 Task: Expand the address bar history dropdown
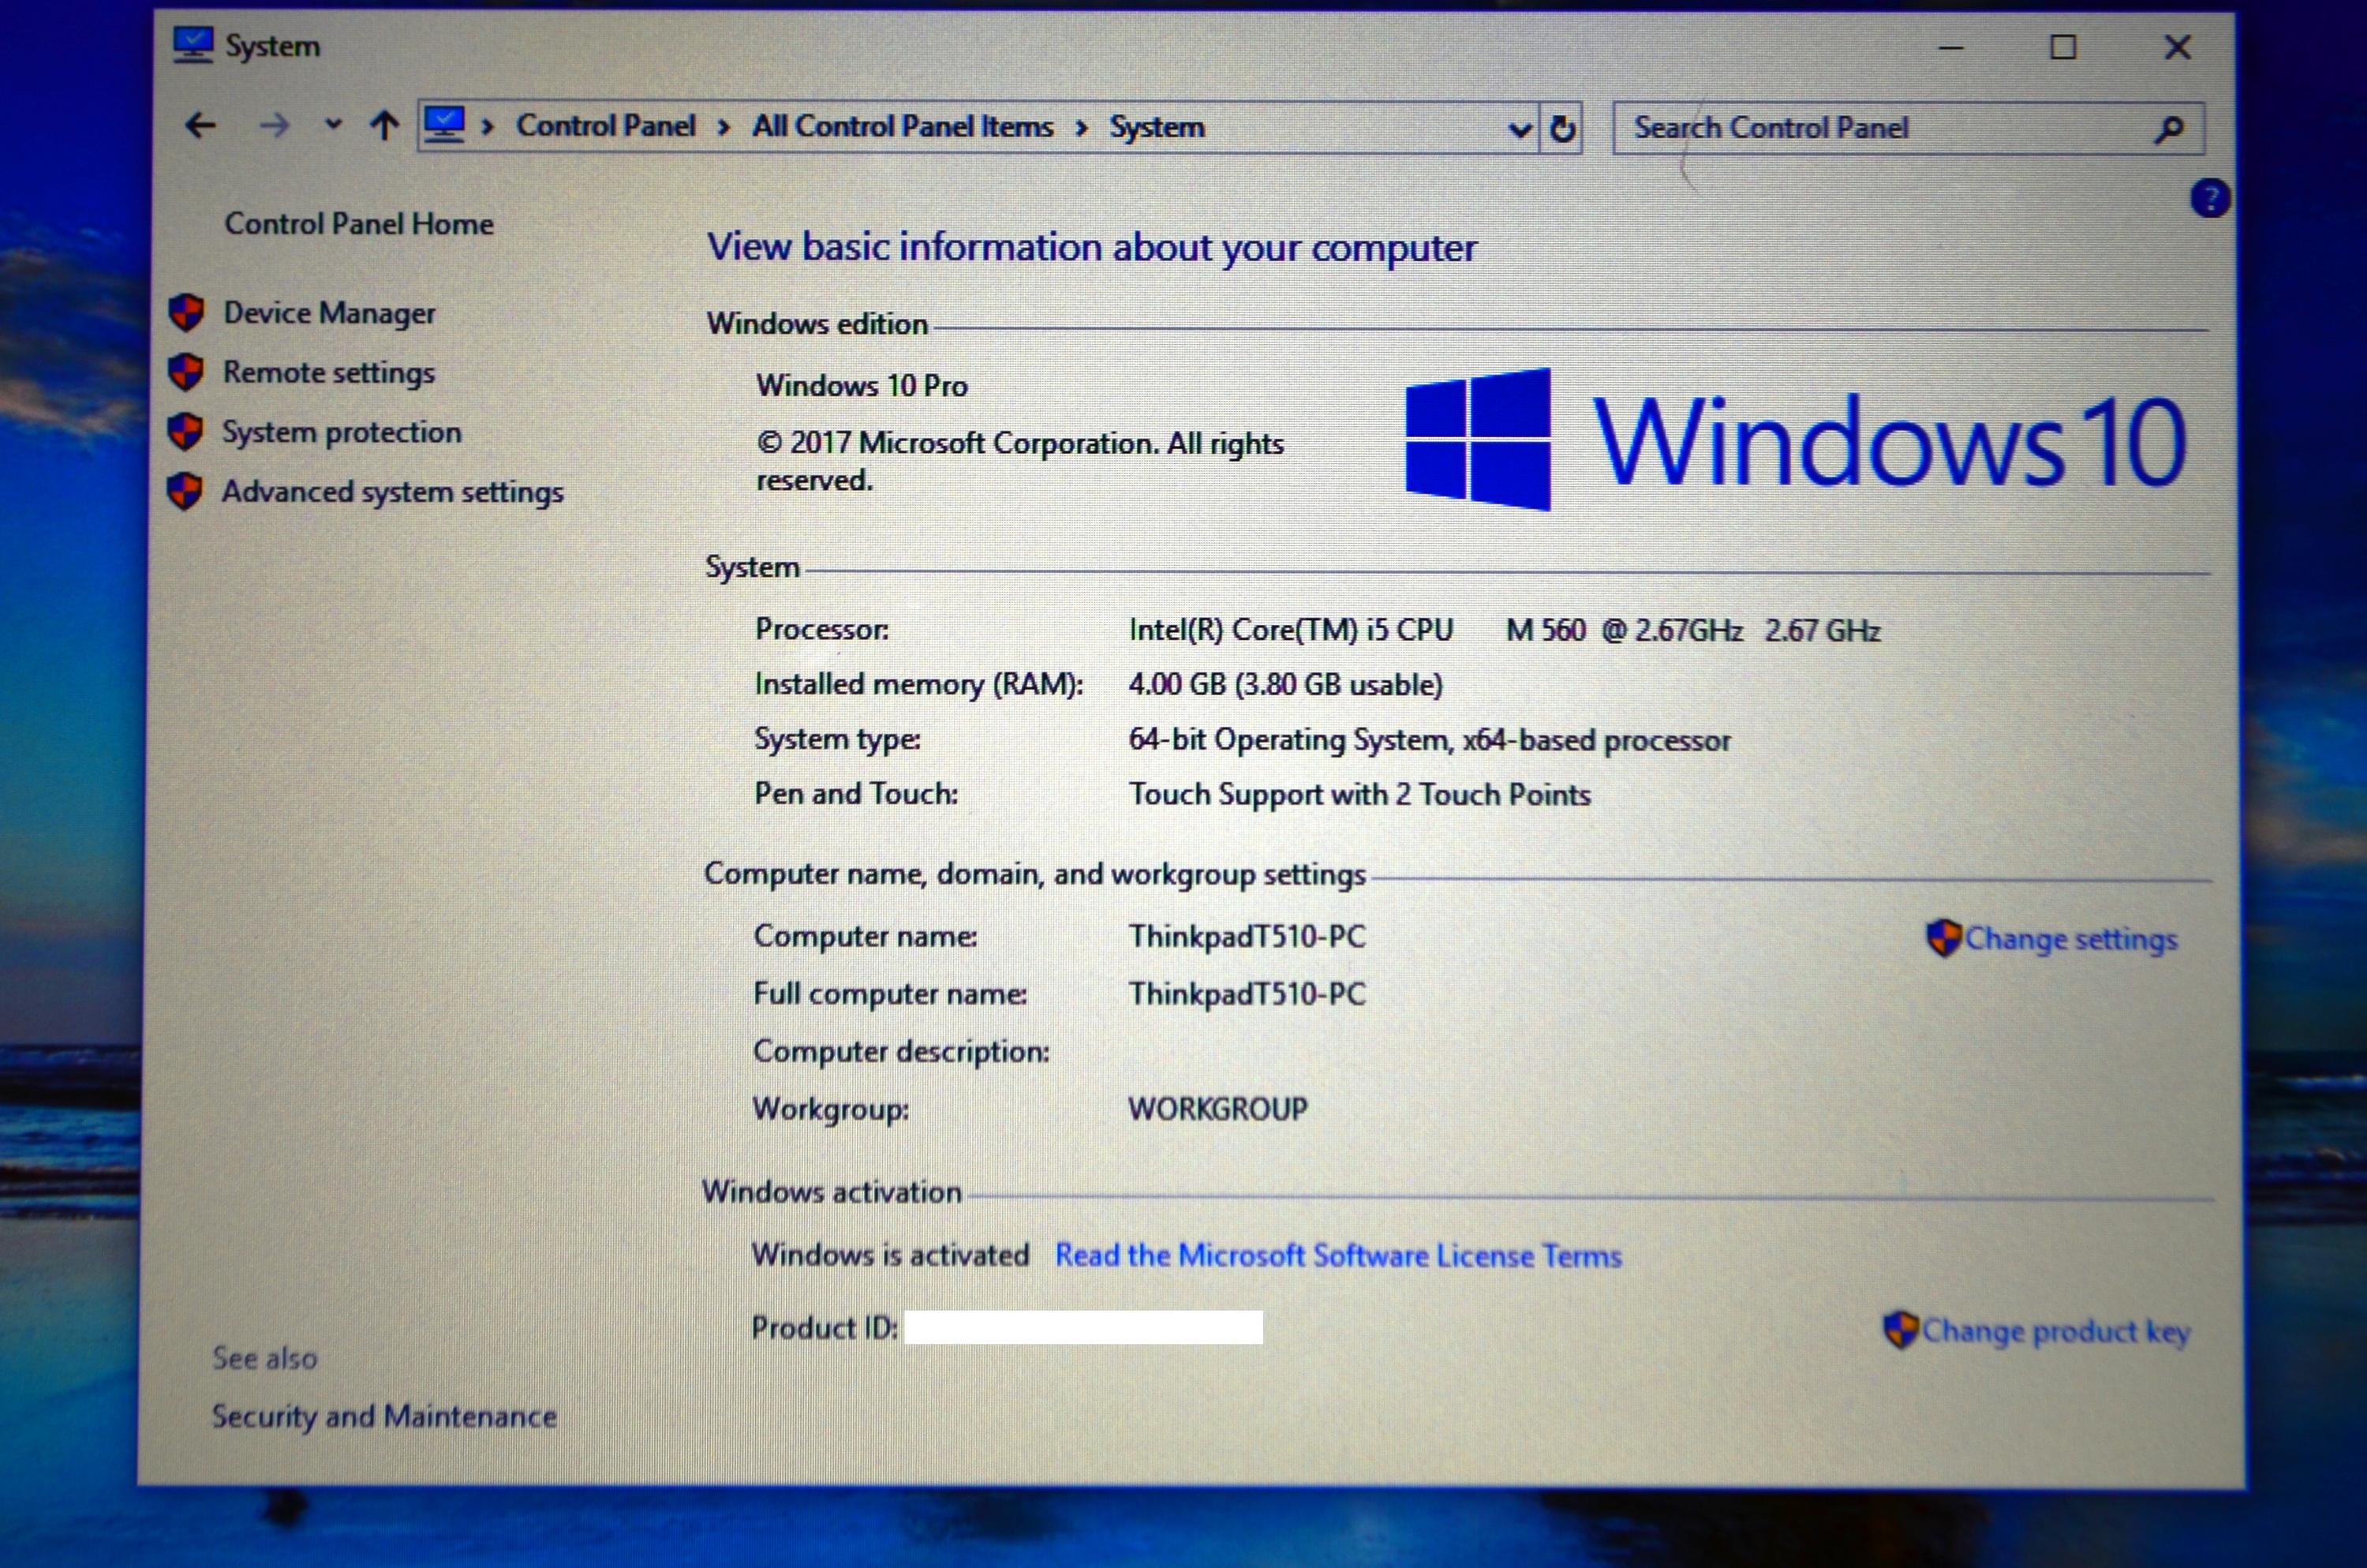click(x=1520, y=129)
